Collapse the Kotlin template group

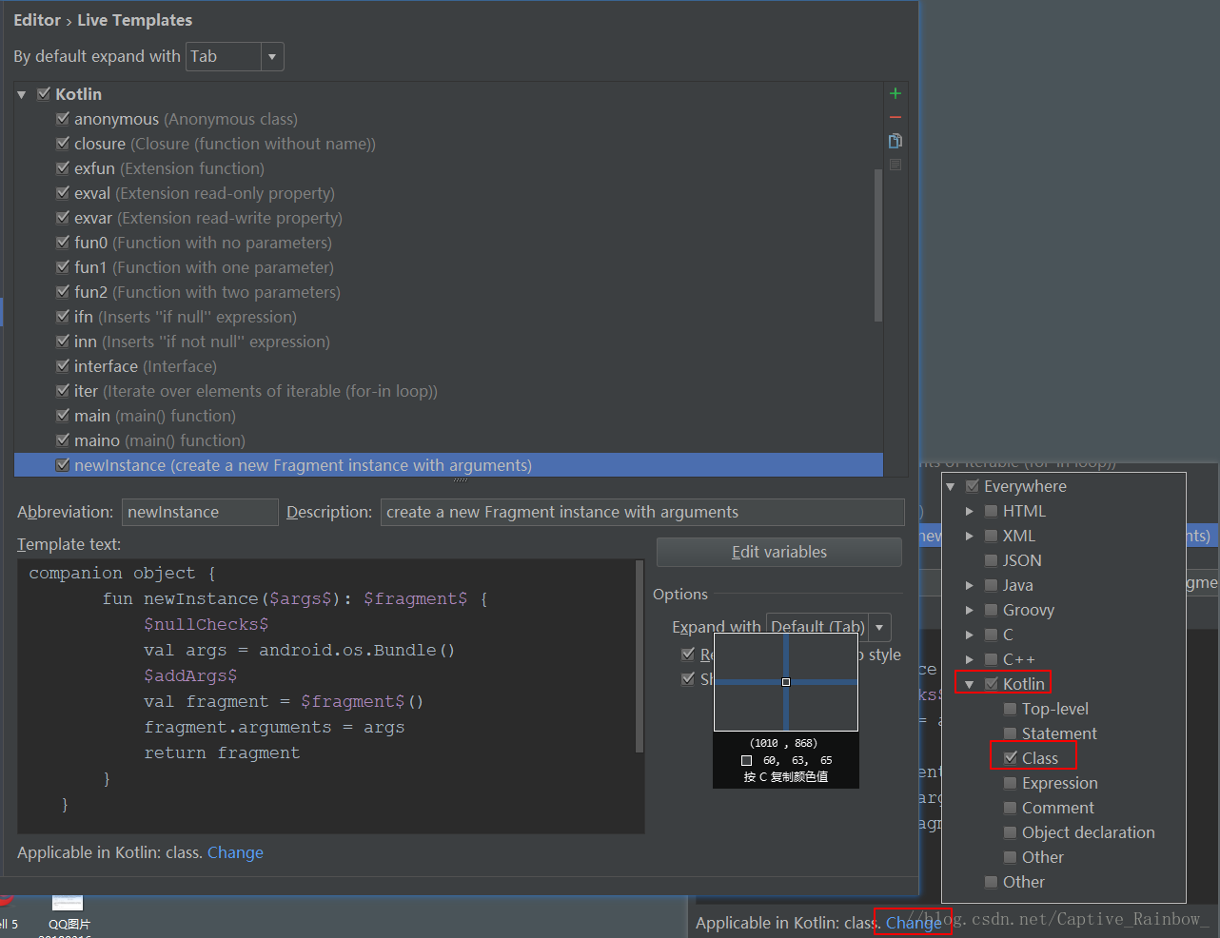tap(21, 94)
